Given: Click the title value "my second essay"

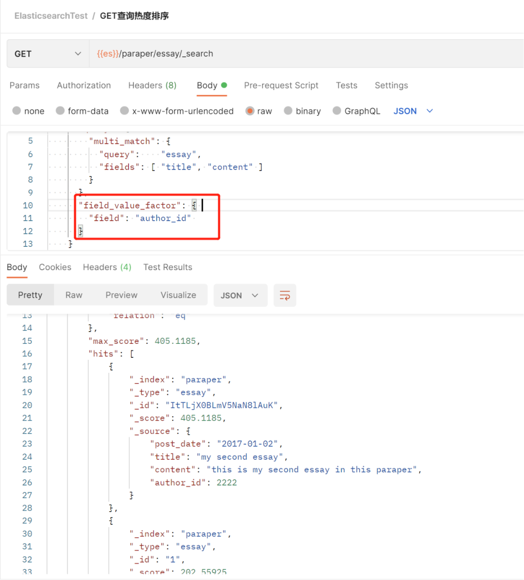Looking at the screenshot, I should [240, 457].
